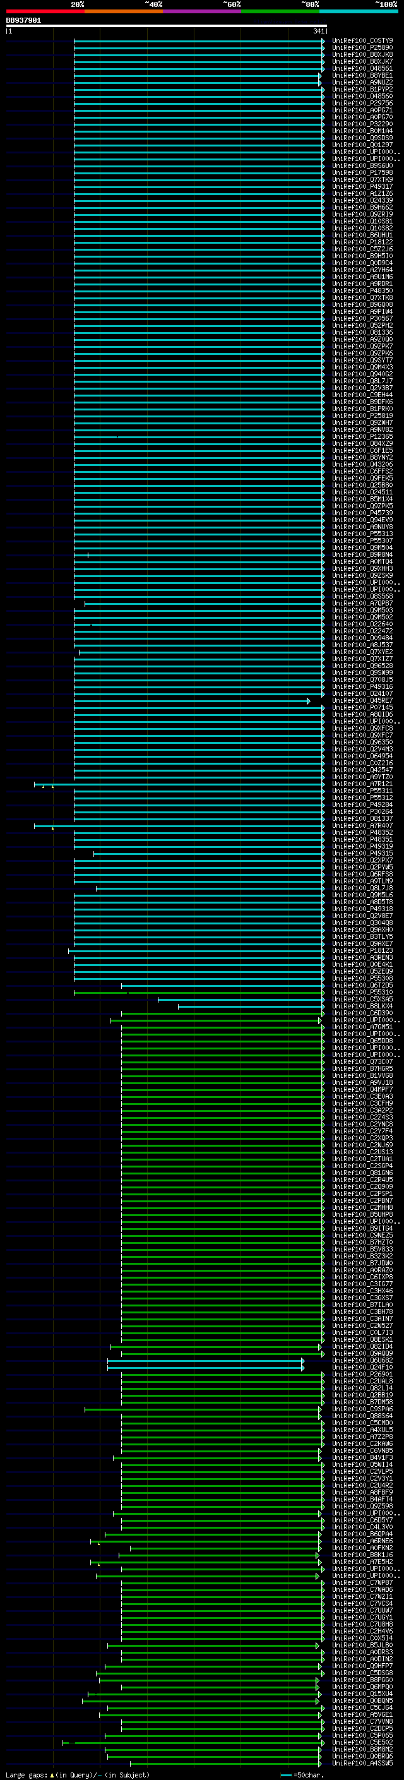Click the orange ~40% identity legend segment

coord(124,11)
